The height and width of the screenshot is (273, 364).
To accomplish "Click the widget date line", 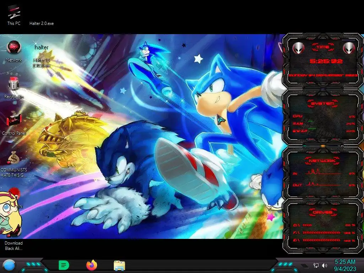I will pyautogui.click(x=323, y=75).
